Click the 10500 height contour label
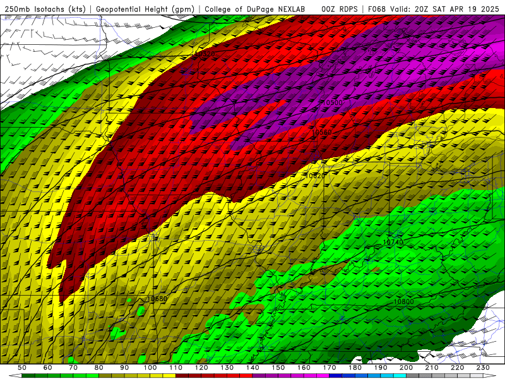 click(332, 102)
